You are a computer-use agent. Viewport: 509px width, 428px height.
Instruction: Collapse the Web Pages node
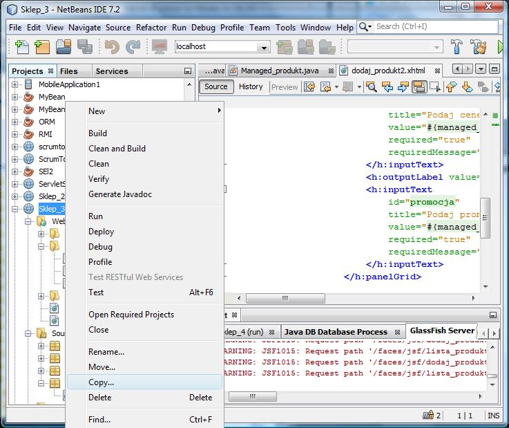(28, 222)
